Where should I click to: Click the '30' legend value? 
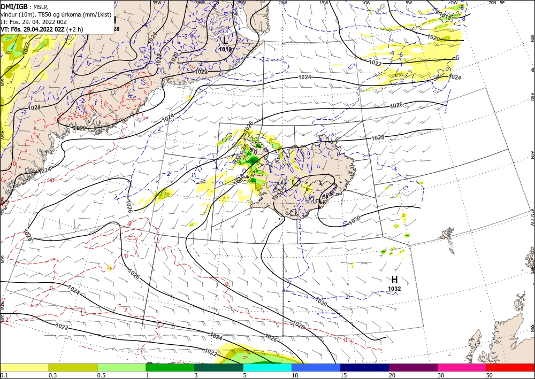click(441, 375)
